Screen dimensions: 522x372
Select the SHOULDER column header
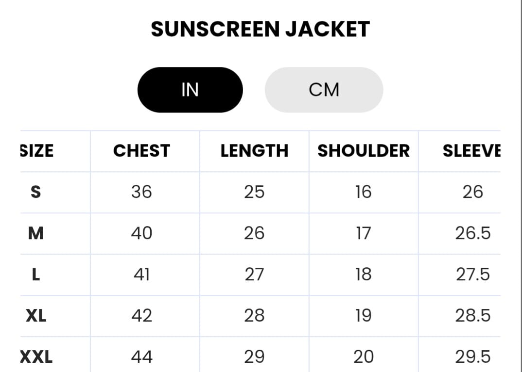coord(364,151)
